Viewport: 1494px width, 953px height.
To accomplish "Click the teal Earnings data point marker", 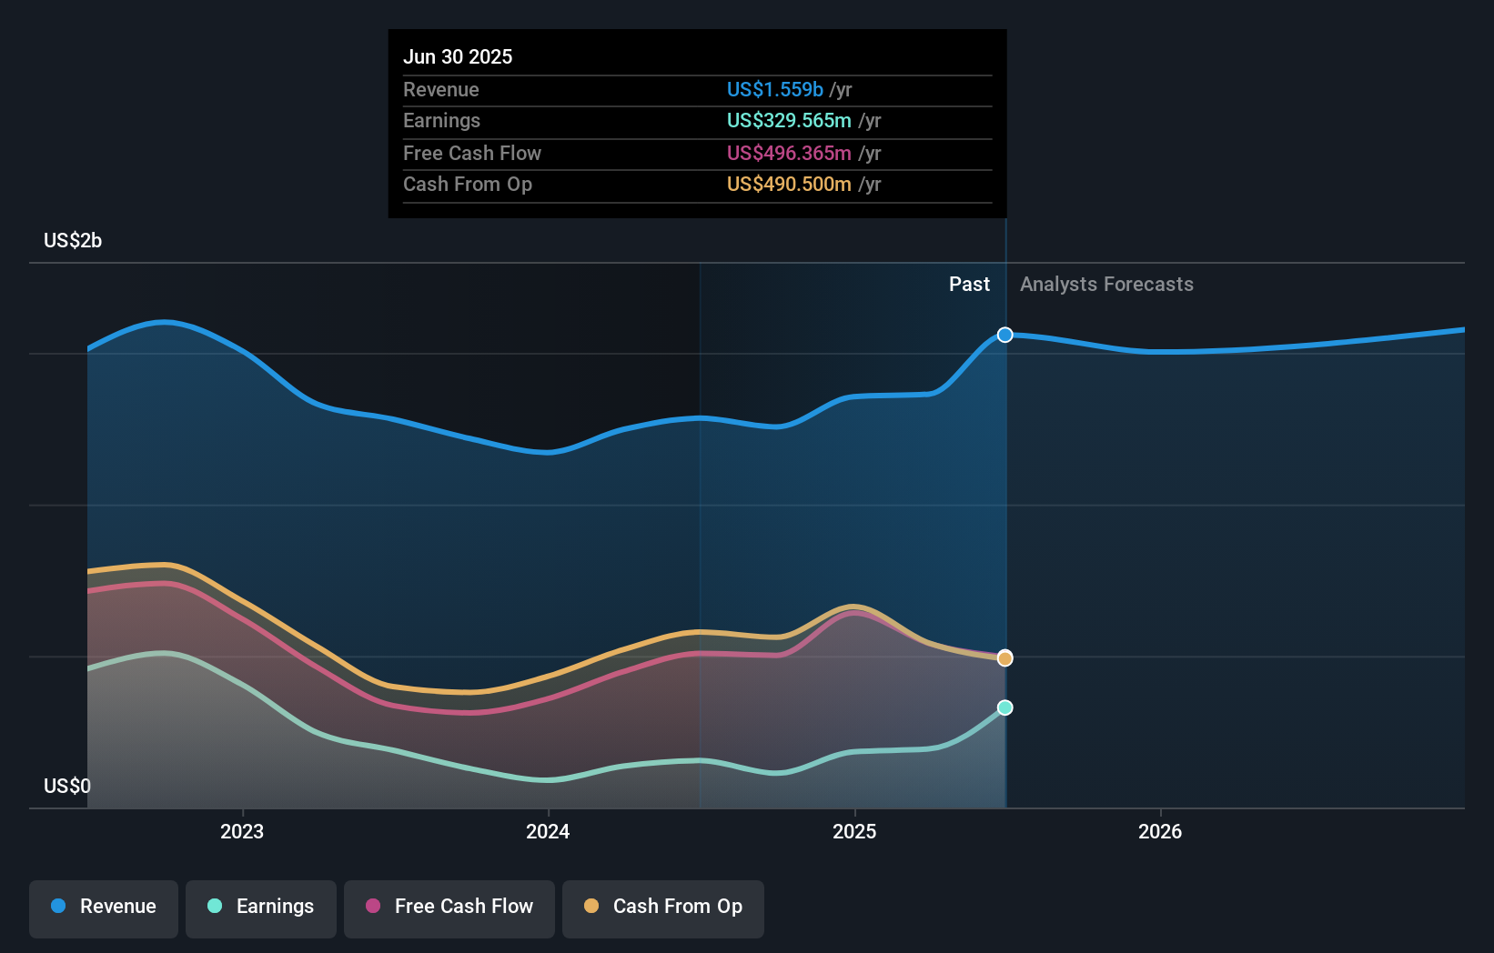I will click(x=1004, y=707).
